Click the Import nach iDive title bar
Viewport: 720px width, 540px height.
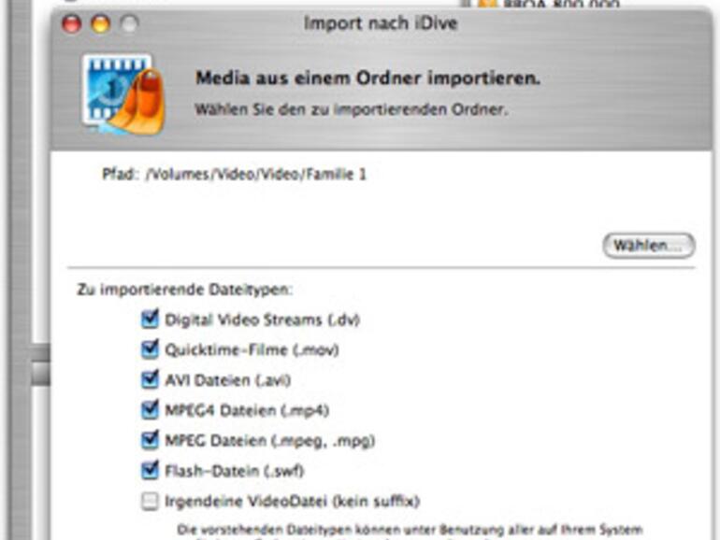point(382,23)
